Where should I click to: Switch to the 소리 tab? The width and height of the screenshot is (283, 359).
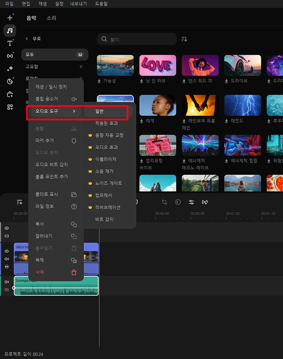(x=51, y=18)
